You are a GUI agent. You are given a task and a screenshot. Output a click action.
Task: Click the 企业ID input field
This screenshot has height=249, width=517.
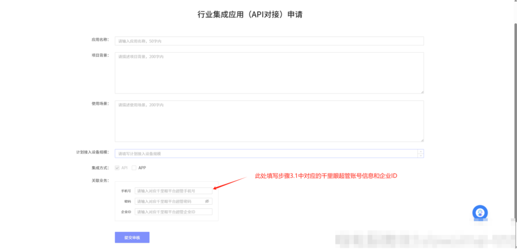pyautogui.click(x=174, y=212)
